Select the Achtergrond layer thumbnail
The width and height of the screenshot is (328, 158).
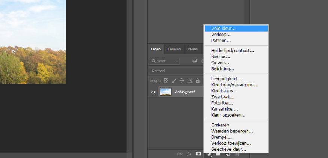(x=166, y=92)
